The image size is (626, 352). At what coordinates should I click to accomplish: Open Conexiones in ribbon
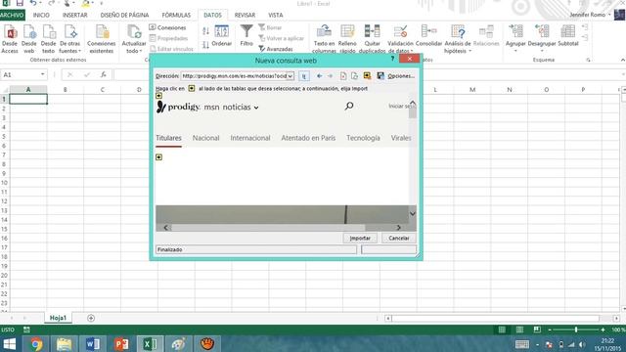click(167, 27)
